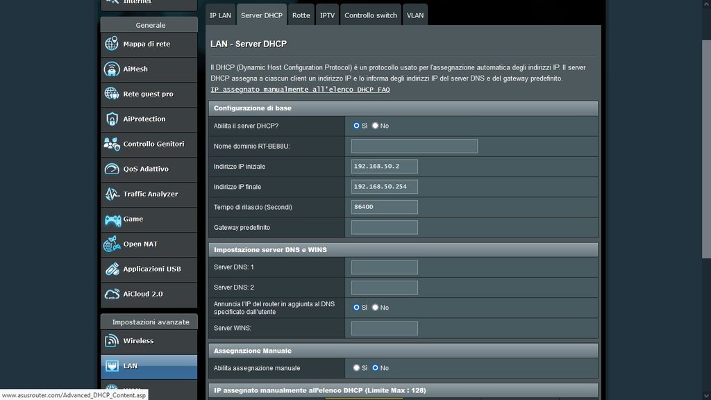
Task: Click the Server DNS: 1 field
Action: [x=384, y=267]
